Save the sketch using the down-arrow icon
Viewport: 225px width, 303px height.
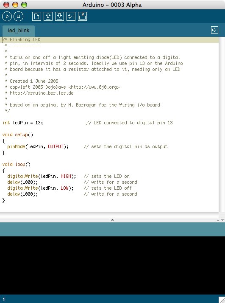(59, 17)
